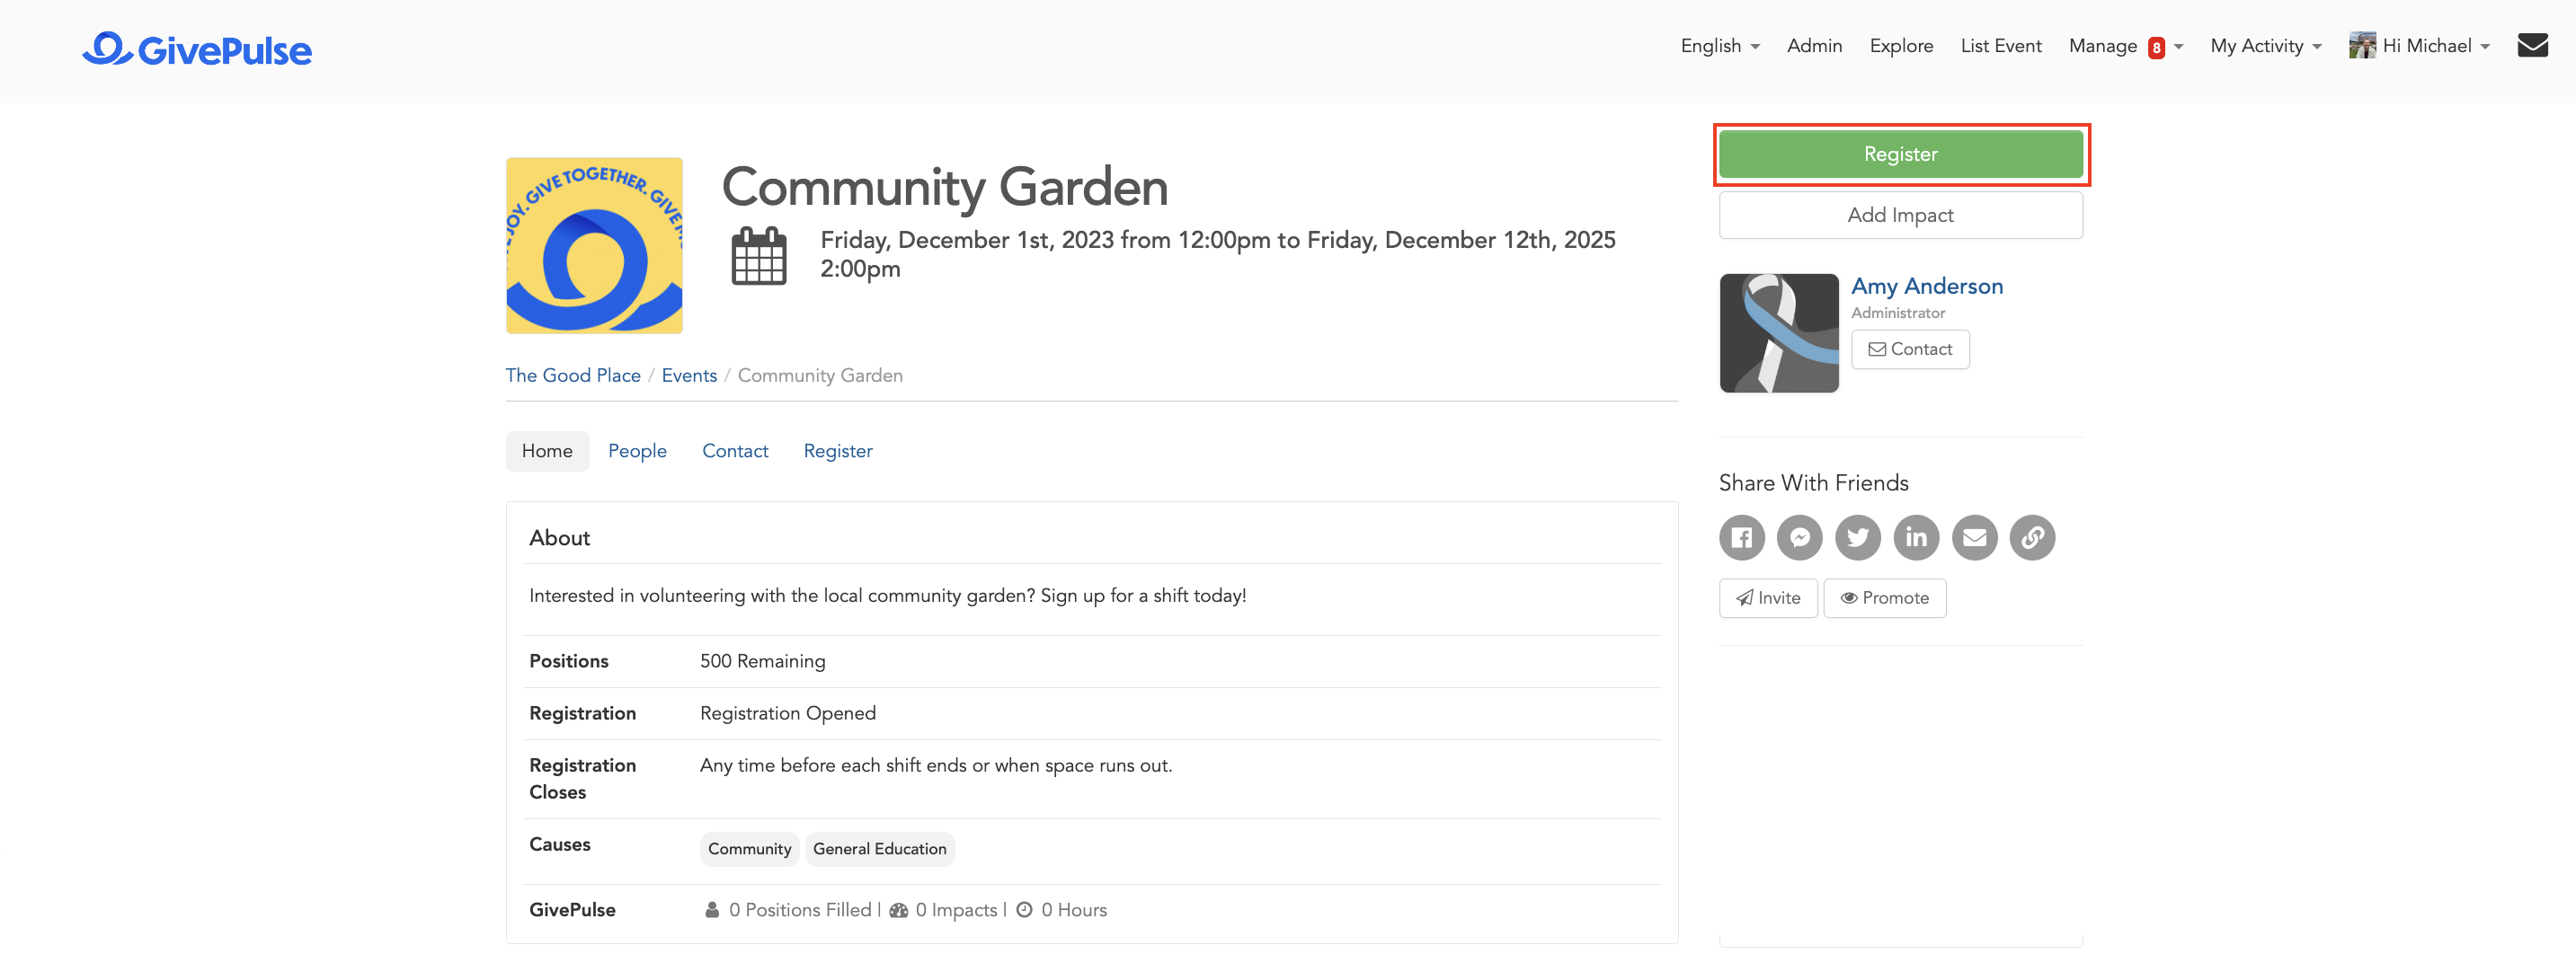The height and width of the screenshot is (963, 2576).
Task: Click Contact button under Amy Anderson
Action: point(1910,349)
